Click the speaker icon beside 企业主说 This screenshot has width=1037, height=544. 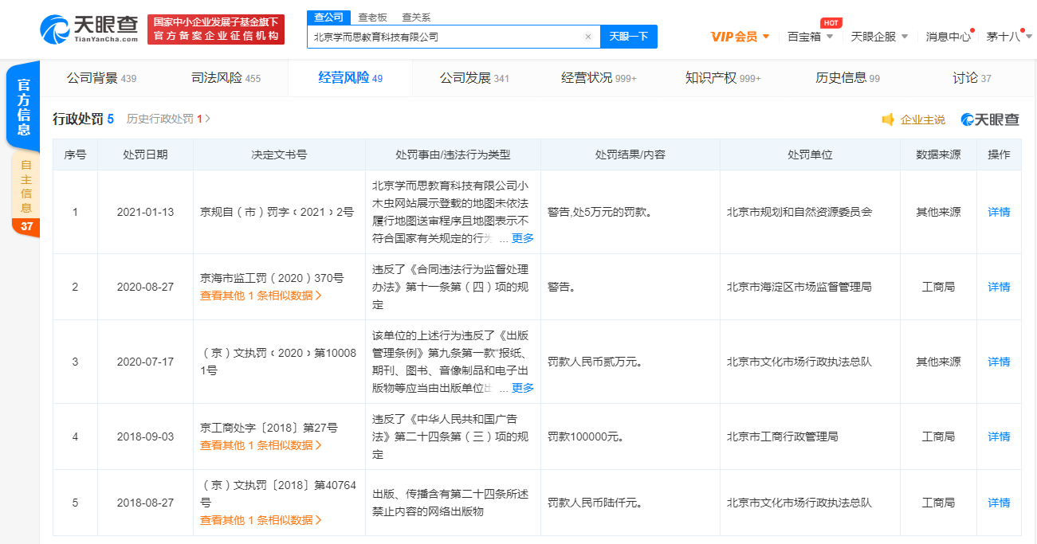point(888,119)
